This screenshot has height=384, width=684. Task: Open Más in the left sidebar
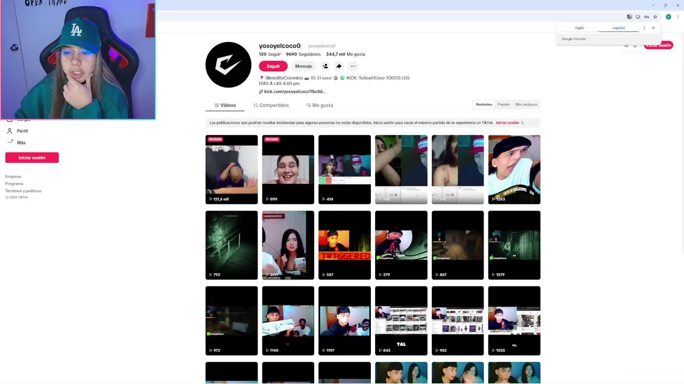pos(21,143)
